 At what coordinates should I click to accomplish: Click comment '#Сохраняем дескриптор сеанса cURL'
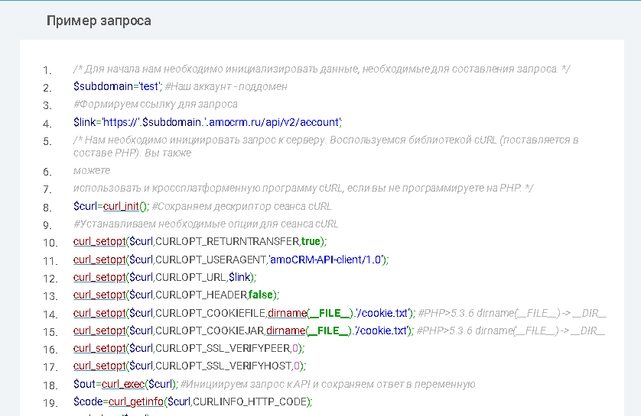[242, 206]
